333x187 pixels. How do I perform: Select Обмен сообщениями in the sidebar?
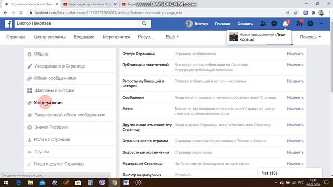coord(70,78)
